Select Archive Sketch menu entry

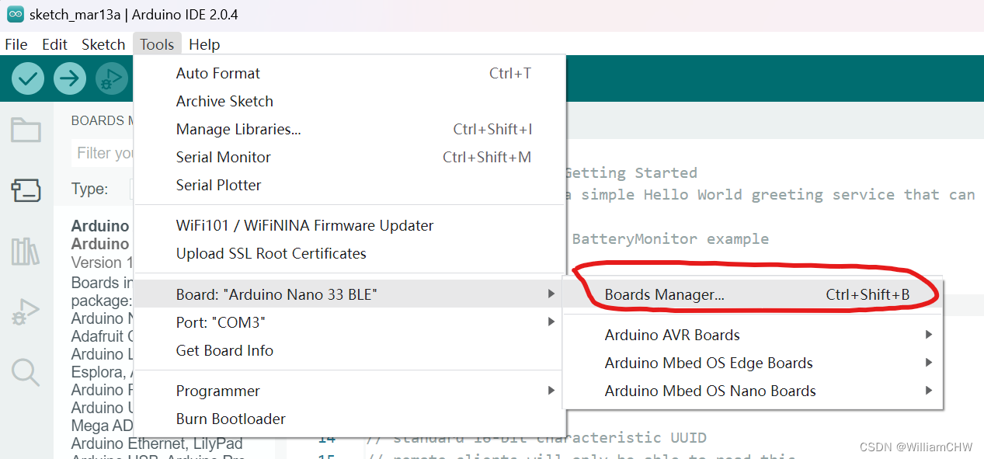coord(349,101)
